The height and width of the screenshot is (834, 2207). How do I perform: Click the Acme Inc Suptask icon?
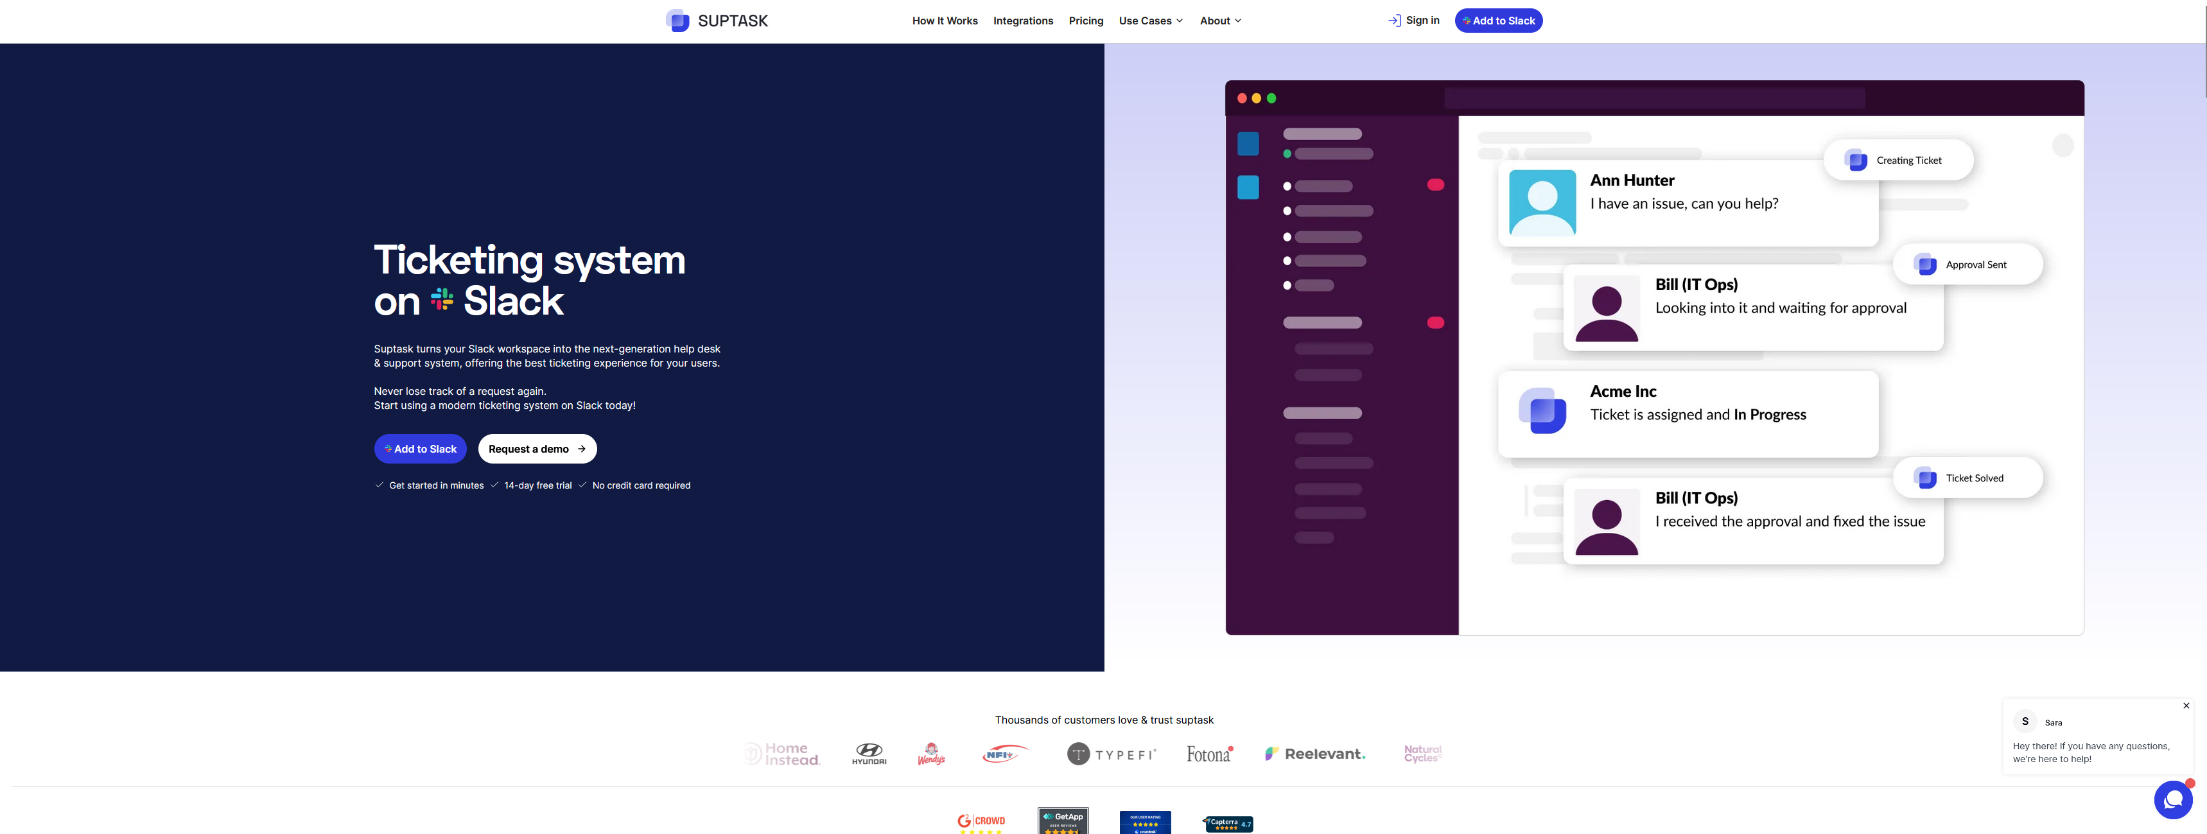click(x=1541, y=411)
